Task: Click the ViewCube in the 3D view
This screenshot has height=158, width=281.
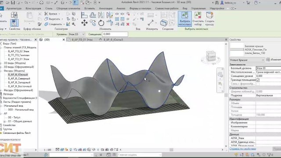Action: [x=211, y=56]
